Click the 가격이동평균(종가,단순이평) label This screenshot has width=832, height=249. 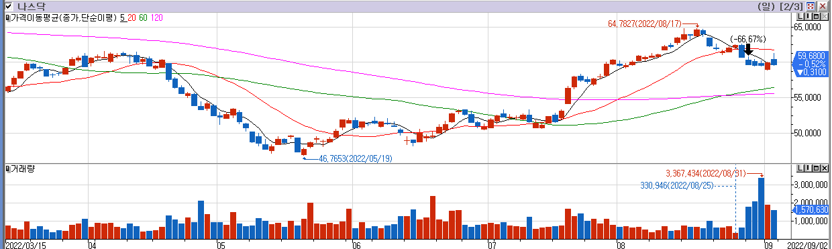click(x=63, y=17)
